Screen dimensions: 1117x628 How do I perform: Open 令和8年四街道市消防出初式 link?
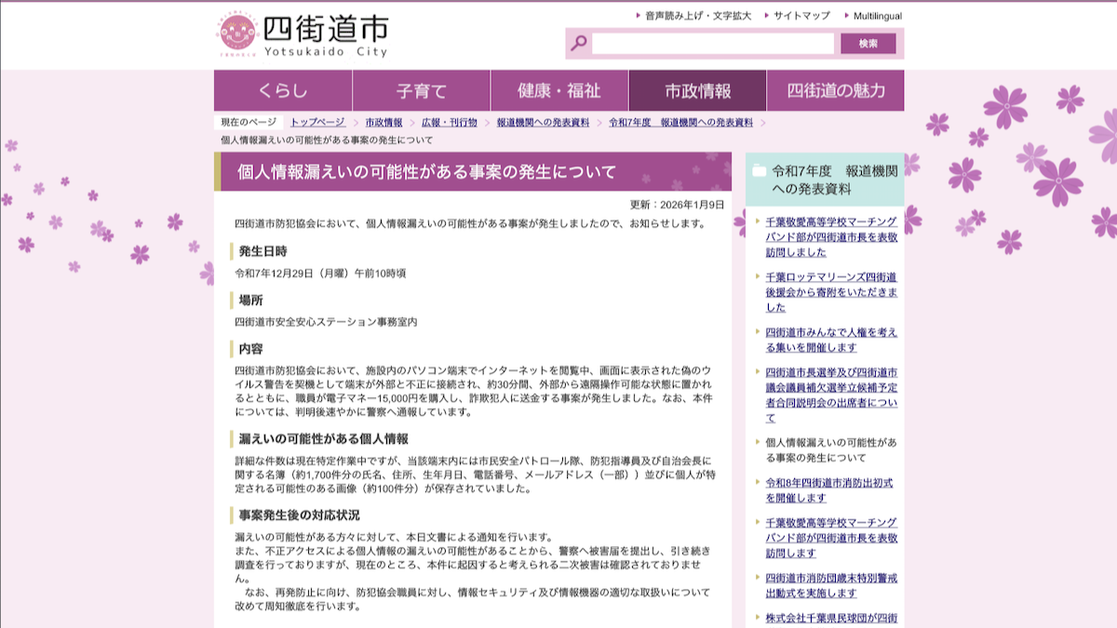829,490
